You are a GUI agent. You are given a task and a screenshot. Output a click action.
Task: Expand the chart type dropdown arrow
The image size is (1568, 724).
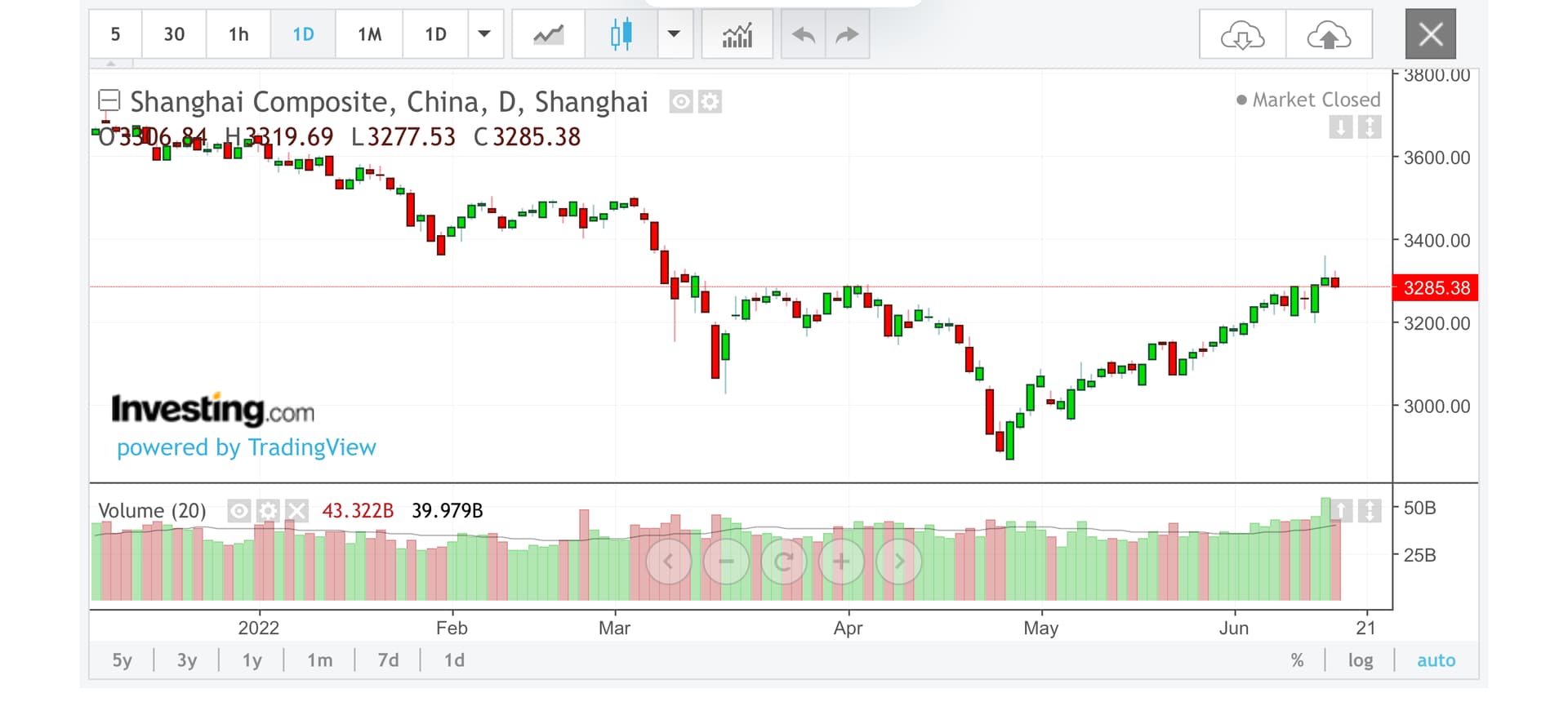tap(674, 34)
